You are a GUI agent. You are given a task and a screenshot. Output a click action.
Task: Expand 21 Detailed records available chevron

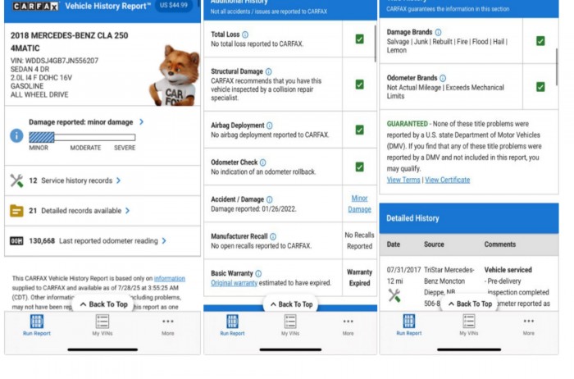tap(127, 211)
